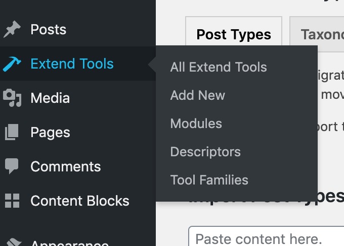Open Modules from the submenu
The image size is (344, 246).
click(196, 124)
